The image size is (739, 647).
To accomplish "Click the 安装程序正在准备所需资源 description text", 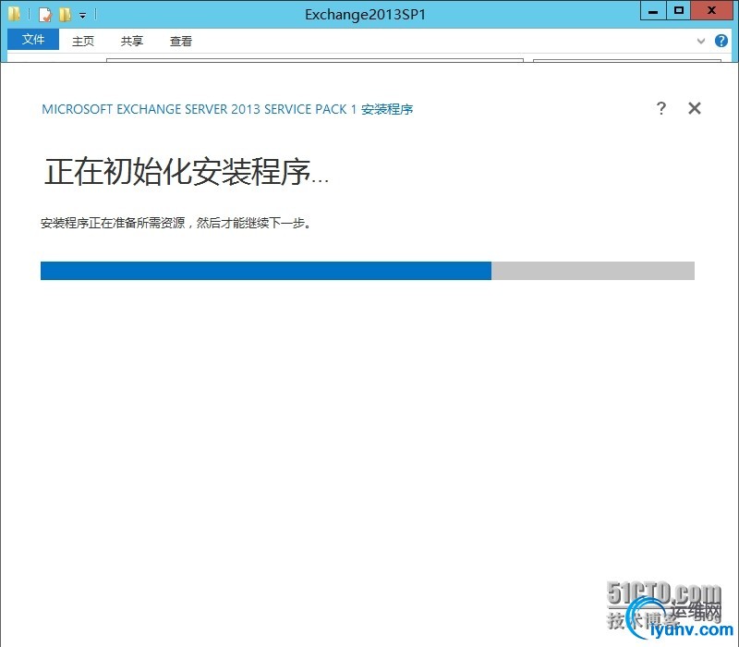I will click(x=176, y=223).
